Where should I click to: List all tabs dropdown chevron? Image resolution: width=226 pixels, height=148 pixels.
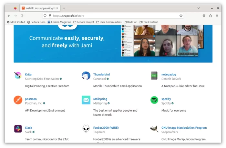tap(199, 8)
